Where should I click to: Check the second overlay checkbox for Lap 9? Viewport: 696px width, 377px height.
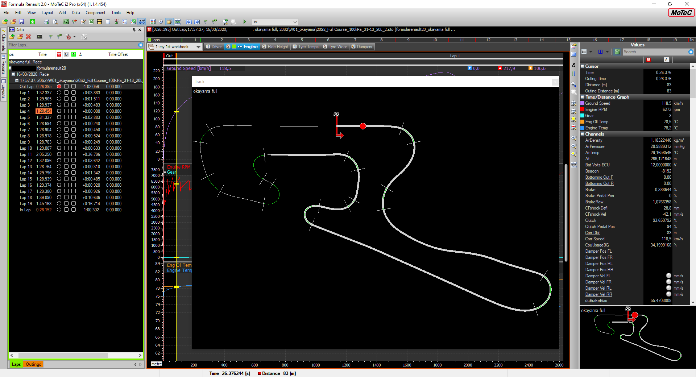(x=74, y=142)
